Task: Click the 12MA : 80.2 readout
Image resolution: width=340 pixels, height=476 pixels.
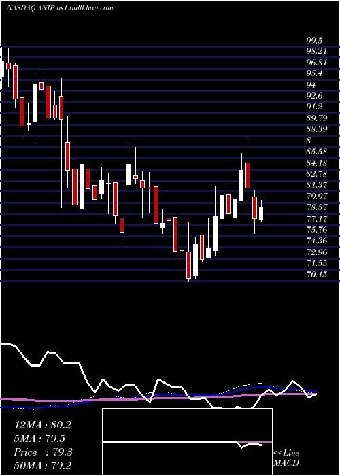Action: 43,425
